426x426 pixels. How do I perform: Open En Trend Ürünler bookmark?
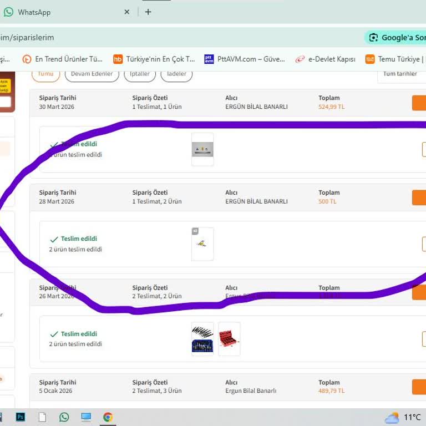point(63,59)
